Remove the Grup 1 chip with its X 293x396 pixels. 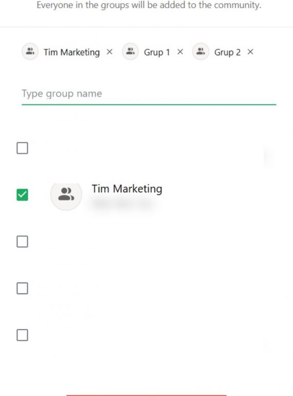coord(180,52)
